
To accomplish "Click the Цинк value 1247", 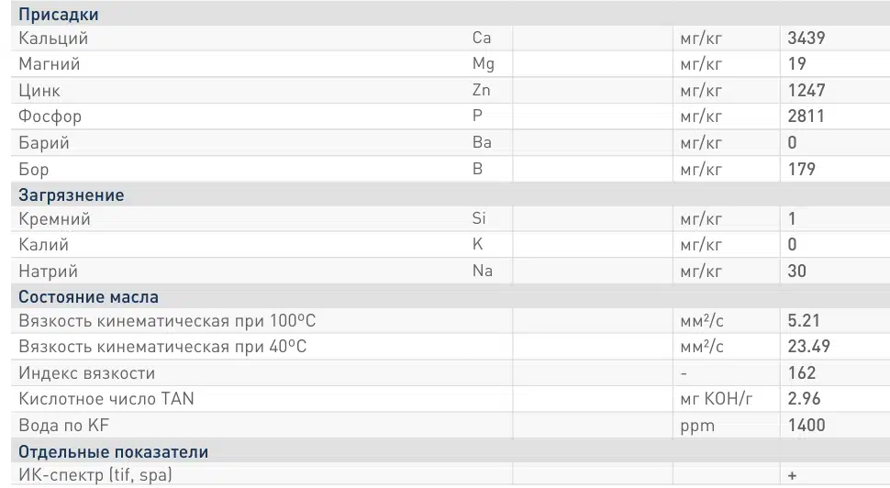I will coord(806,90).
